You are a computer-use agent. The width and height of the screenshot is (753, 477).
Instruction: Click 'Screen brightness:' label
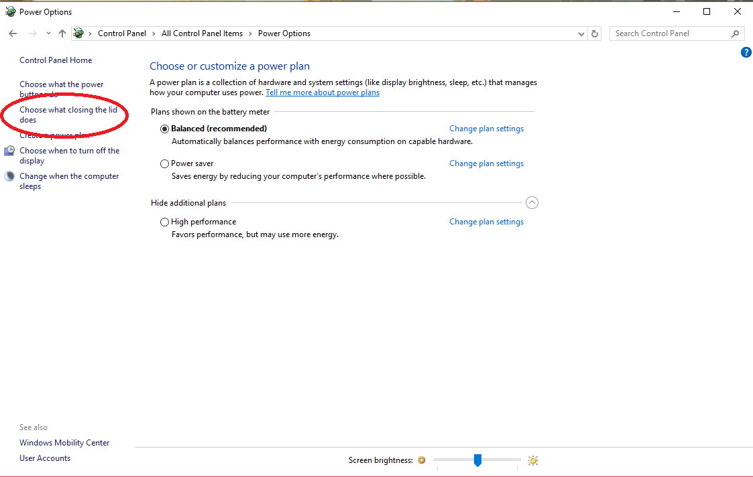click(380, 460)
